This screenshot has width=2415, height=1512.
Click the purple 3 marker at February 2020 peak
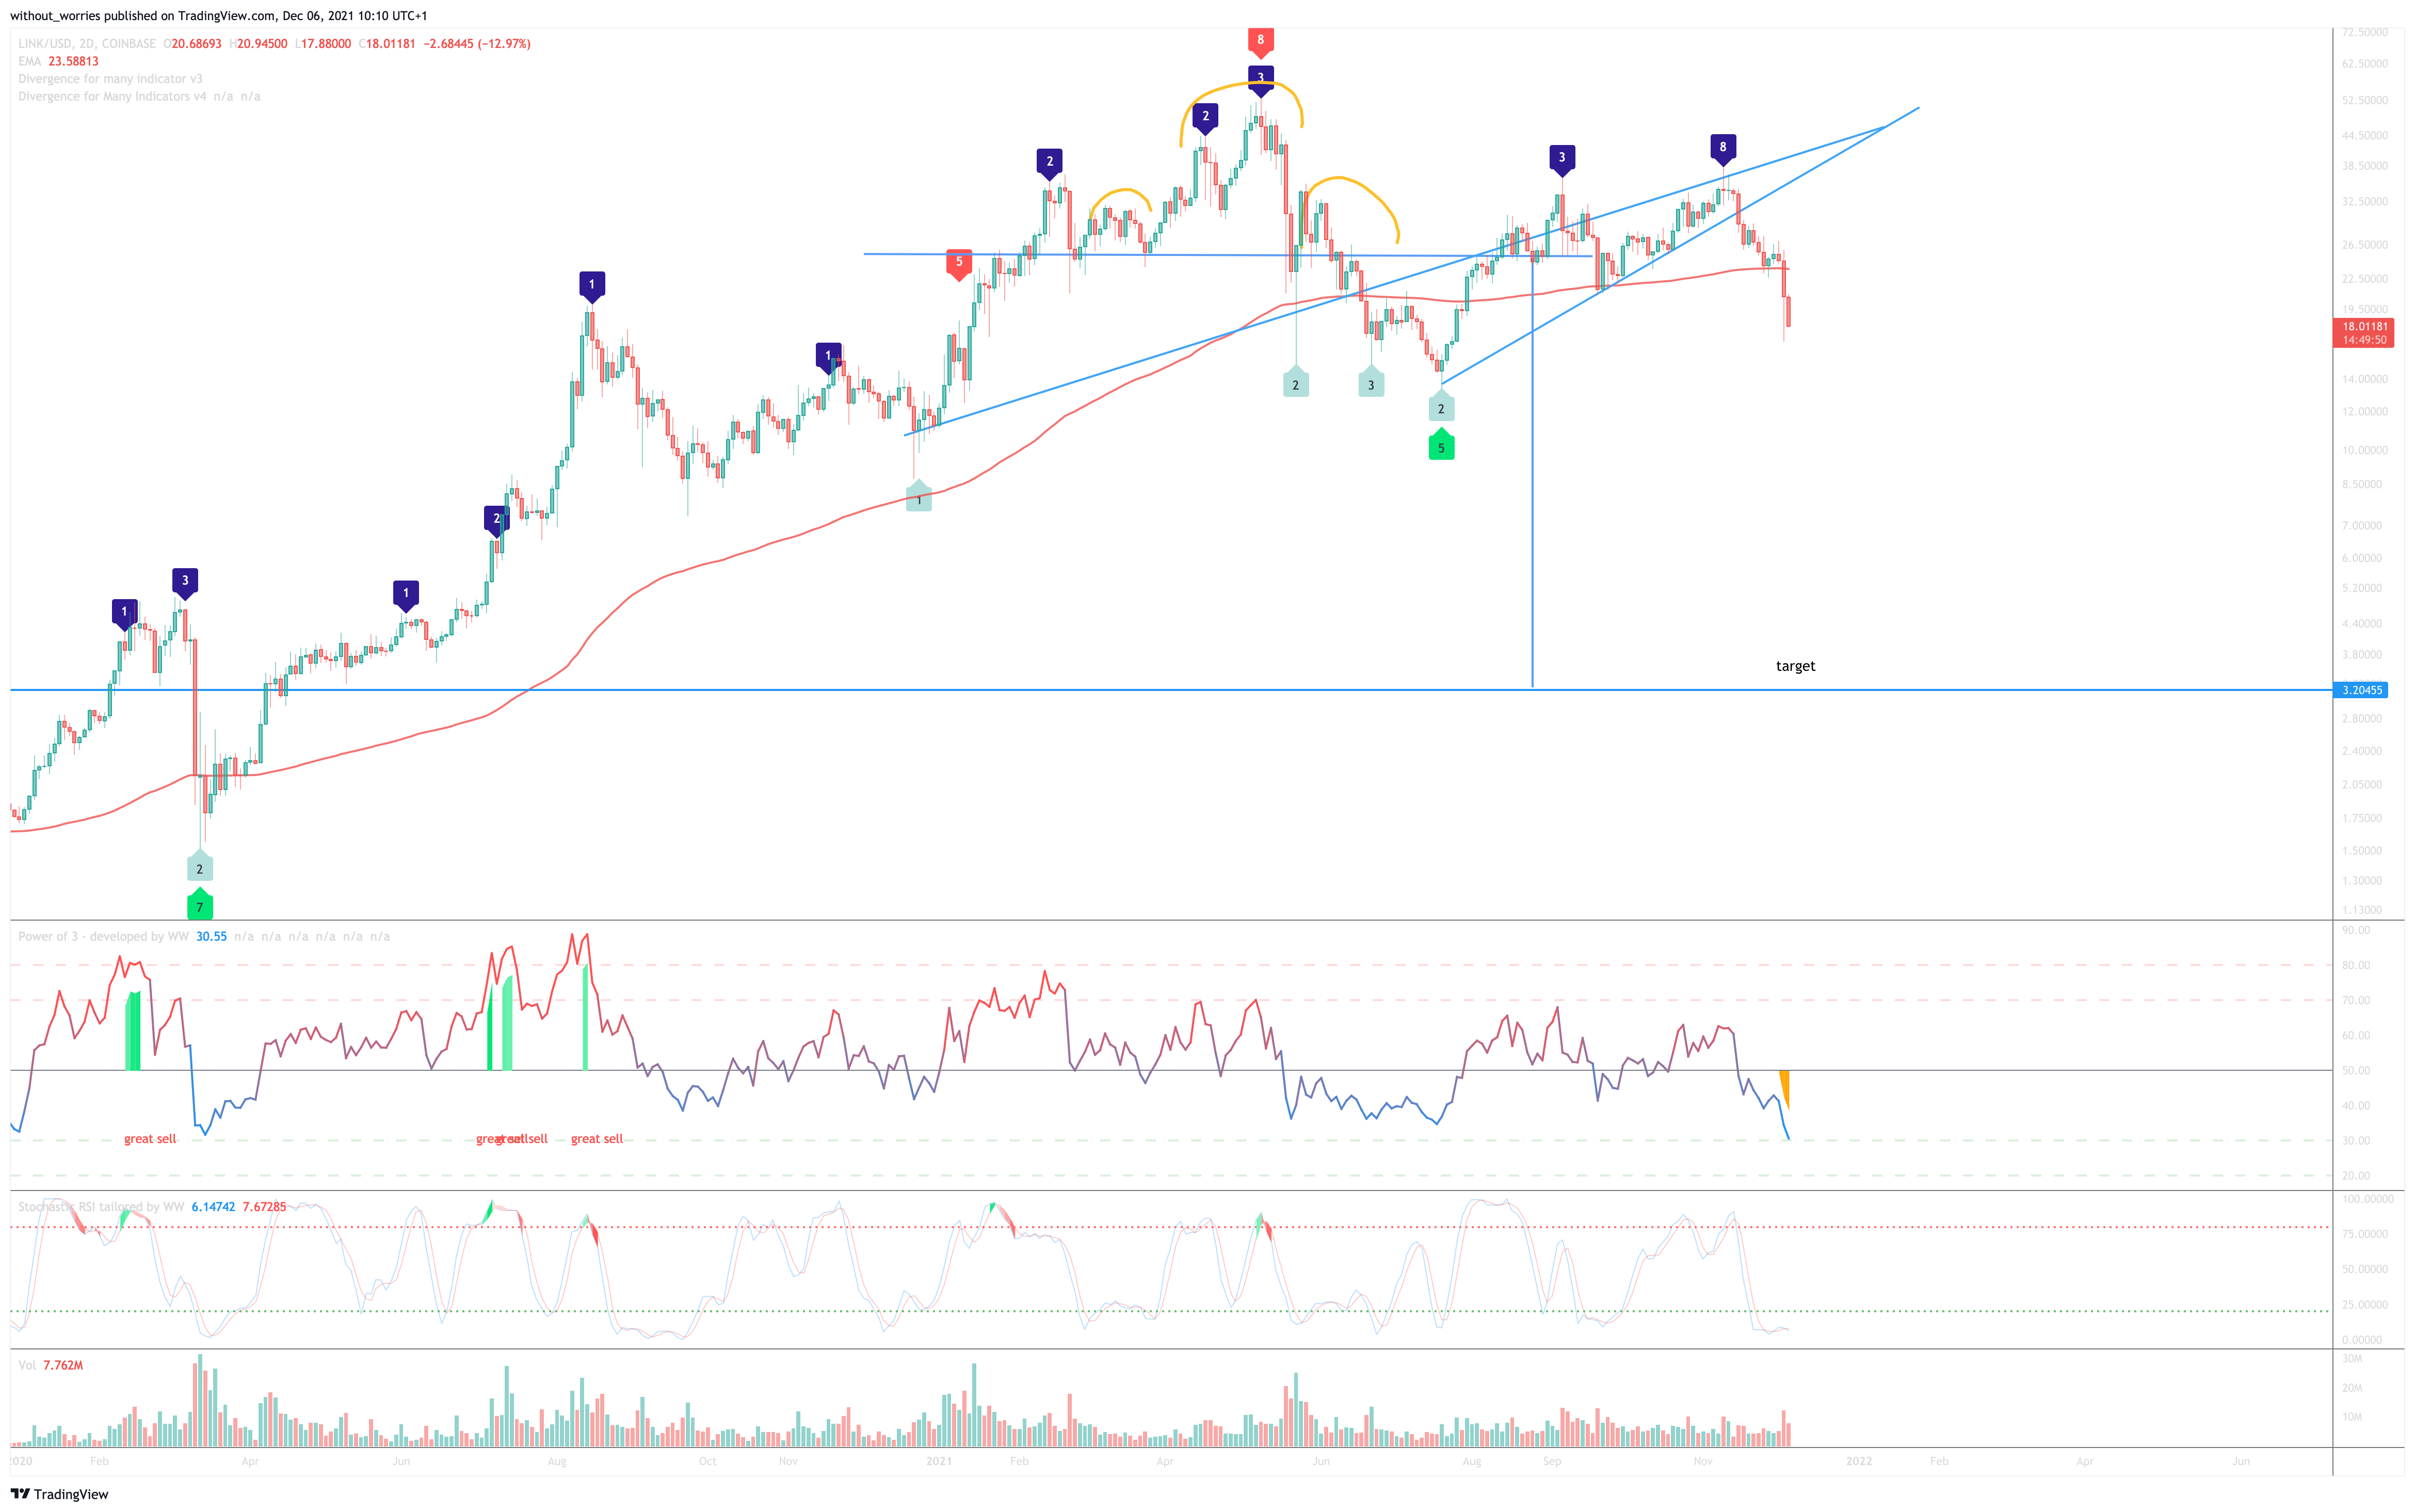[x=184, y=583]
